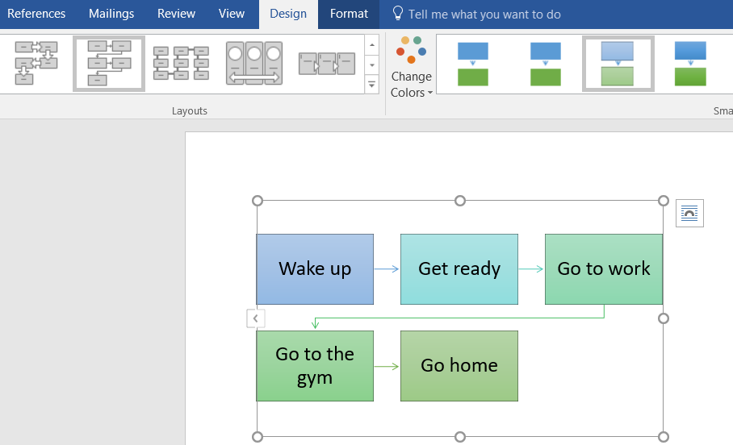The height and width of the screenshot is (445, 733).
Task: Select the 'Wake up' box in the diagram
Action: (315, 269)
